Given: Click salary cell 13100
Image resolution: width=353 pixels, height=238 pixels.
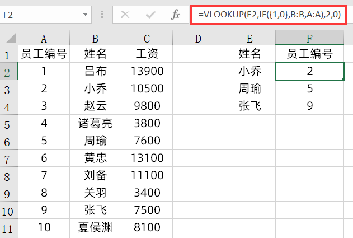Looking at the screenshot, I should pyautogui.click(x=147, y=158).
